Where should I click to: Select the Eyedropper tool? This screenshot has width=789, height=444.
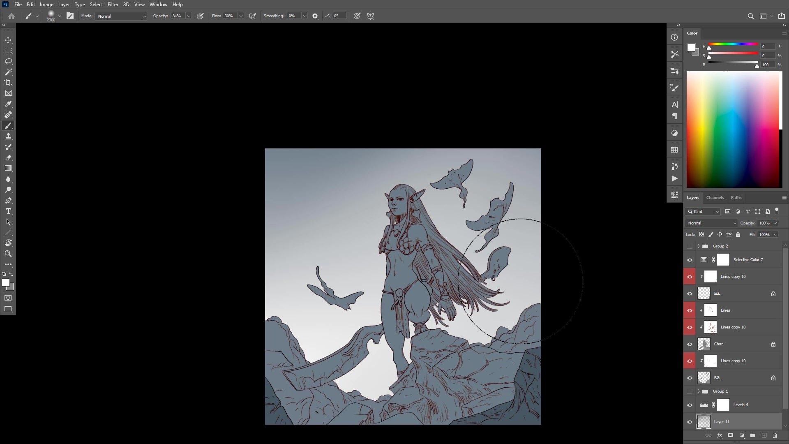pos(8,104)
